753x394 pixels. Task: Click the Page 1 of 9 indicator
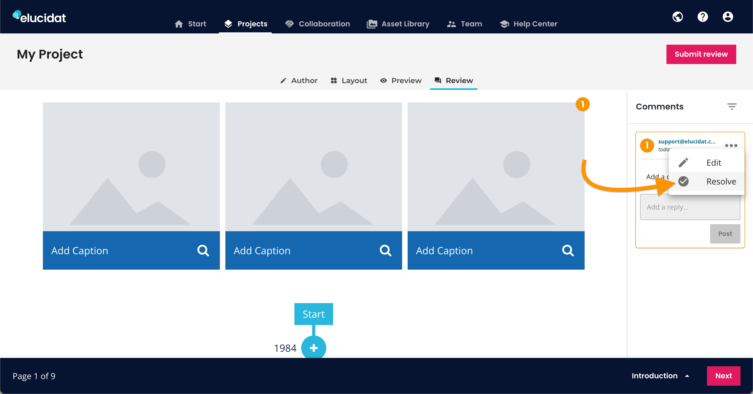pyautogui.click(x=34, y=376)
